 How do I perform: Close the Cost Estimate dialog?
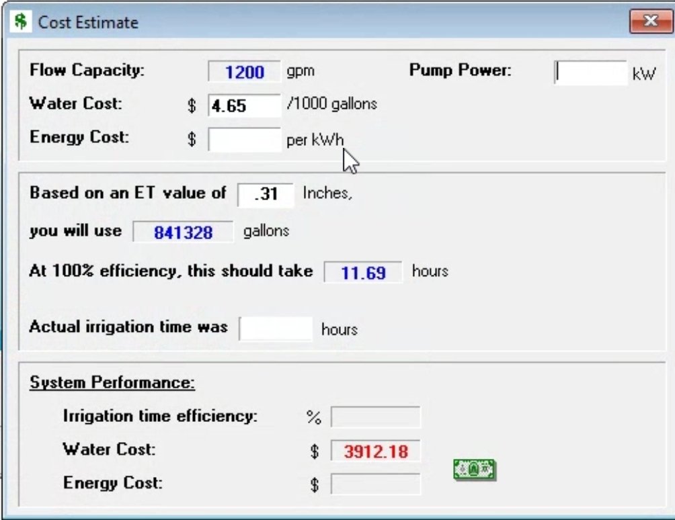tap(651, 21)
